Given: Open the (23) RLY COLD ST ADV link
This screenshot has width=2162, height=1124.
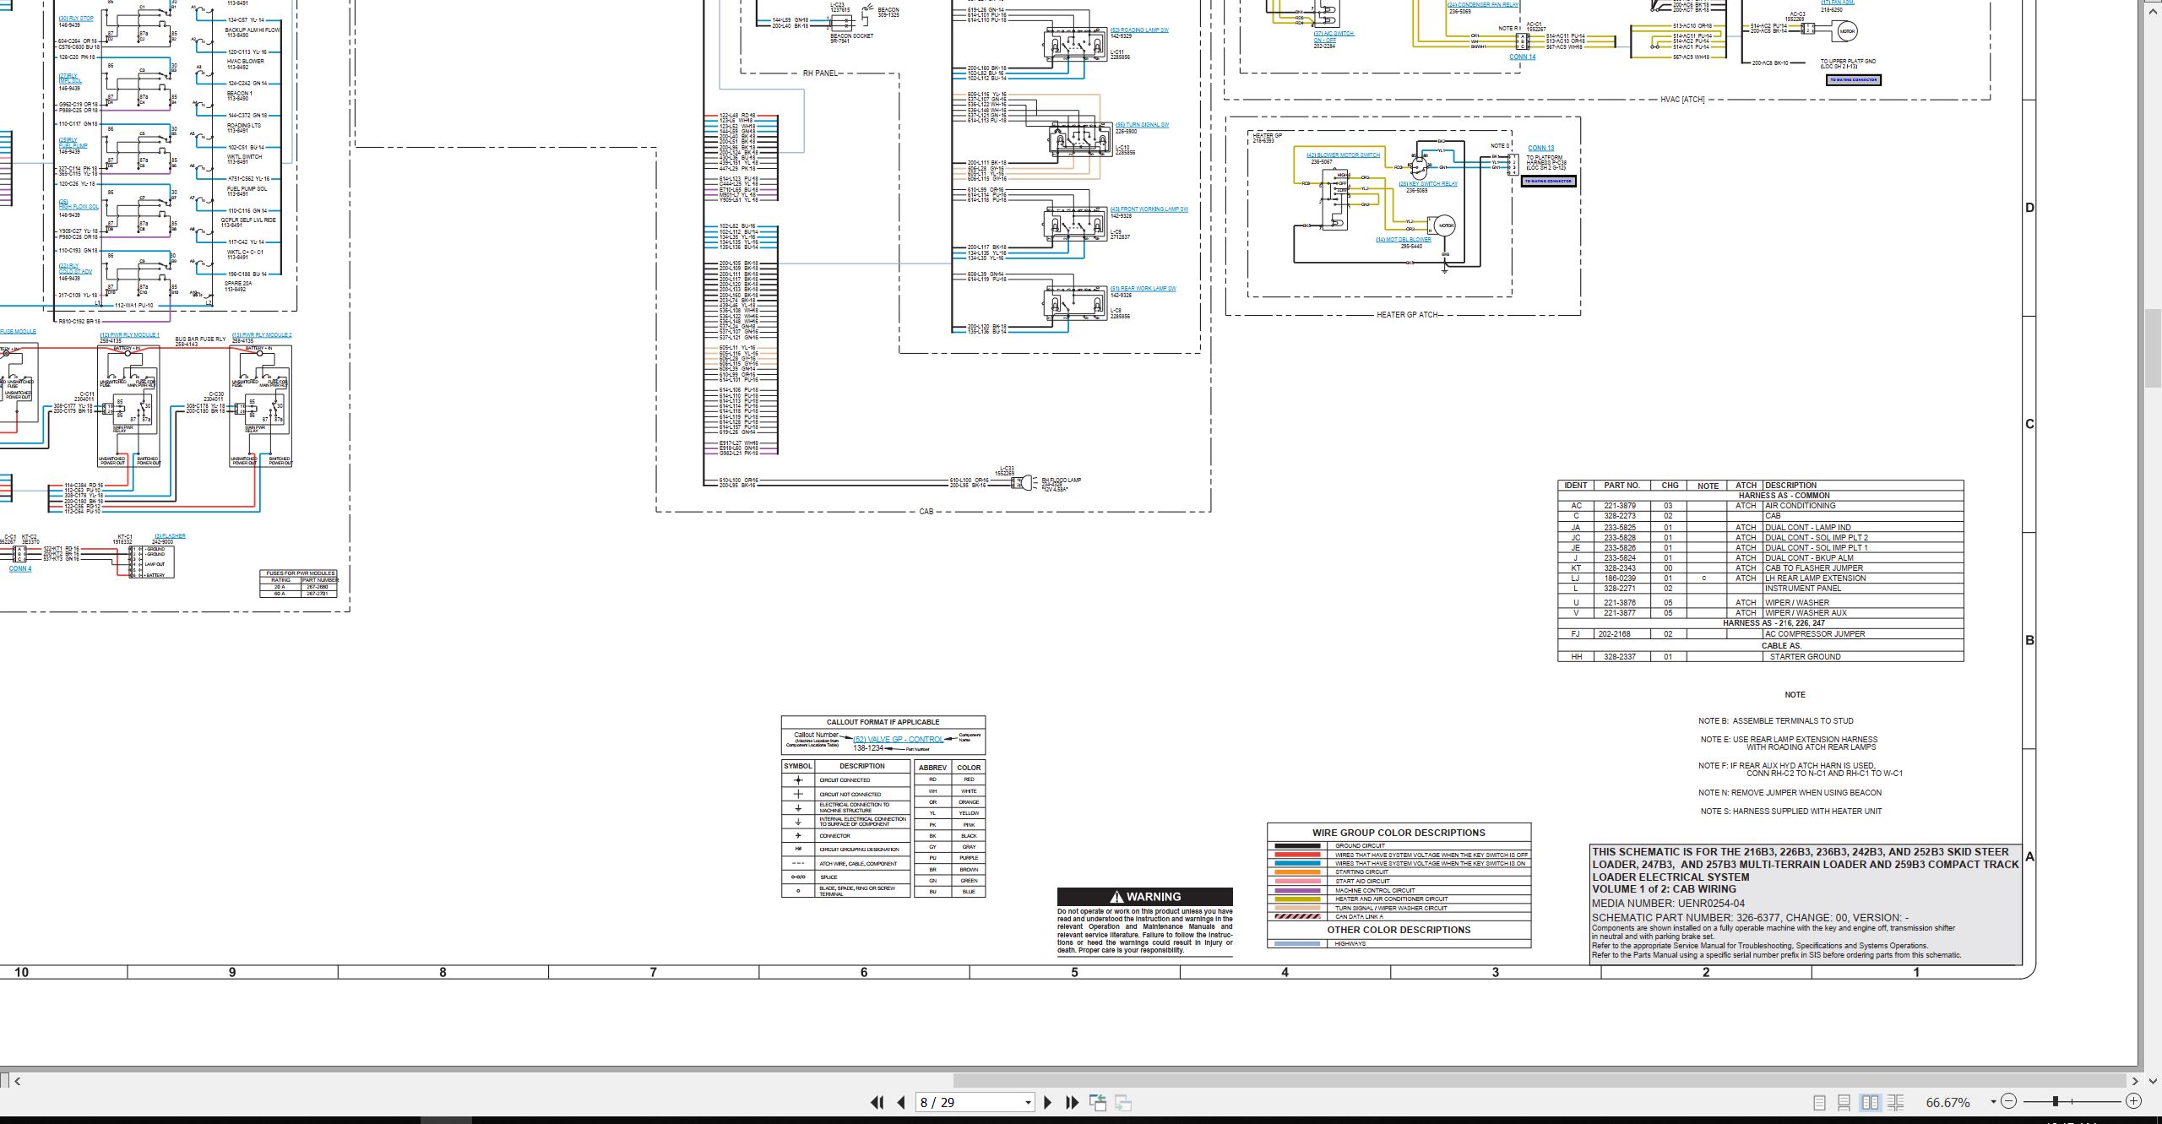Looking at the screenshot, I should pyautogui.click(x=75, y=268).
